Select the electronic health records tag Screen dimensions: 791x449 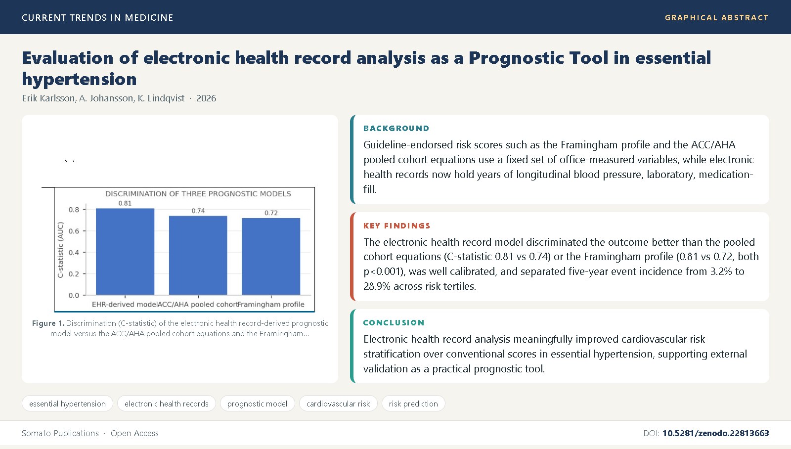pos(167,404)
